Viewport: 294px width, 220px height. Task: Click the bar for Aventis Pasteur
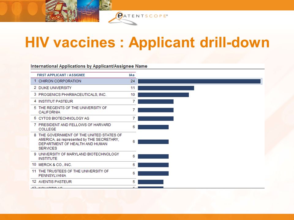[x=151, y=182]
